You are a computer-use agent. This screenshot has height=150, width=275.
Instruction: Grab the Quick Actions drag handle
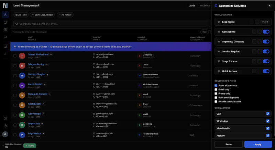point(219,71)
